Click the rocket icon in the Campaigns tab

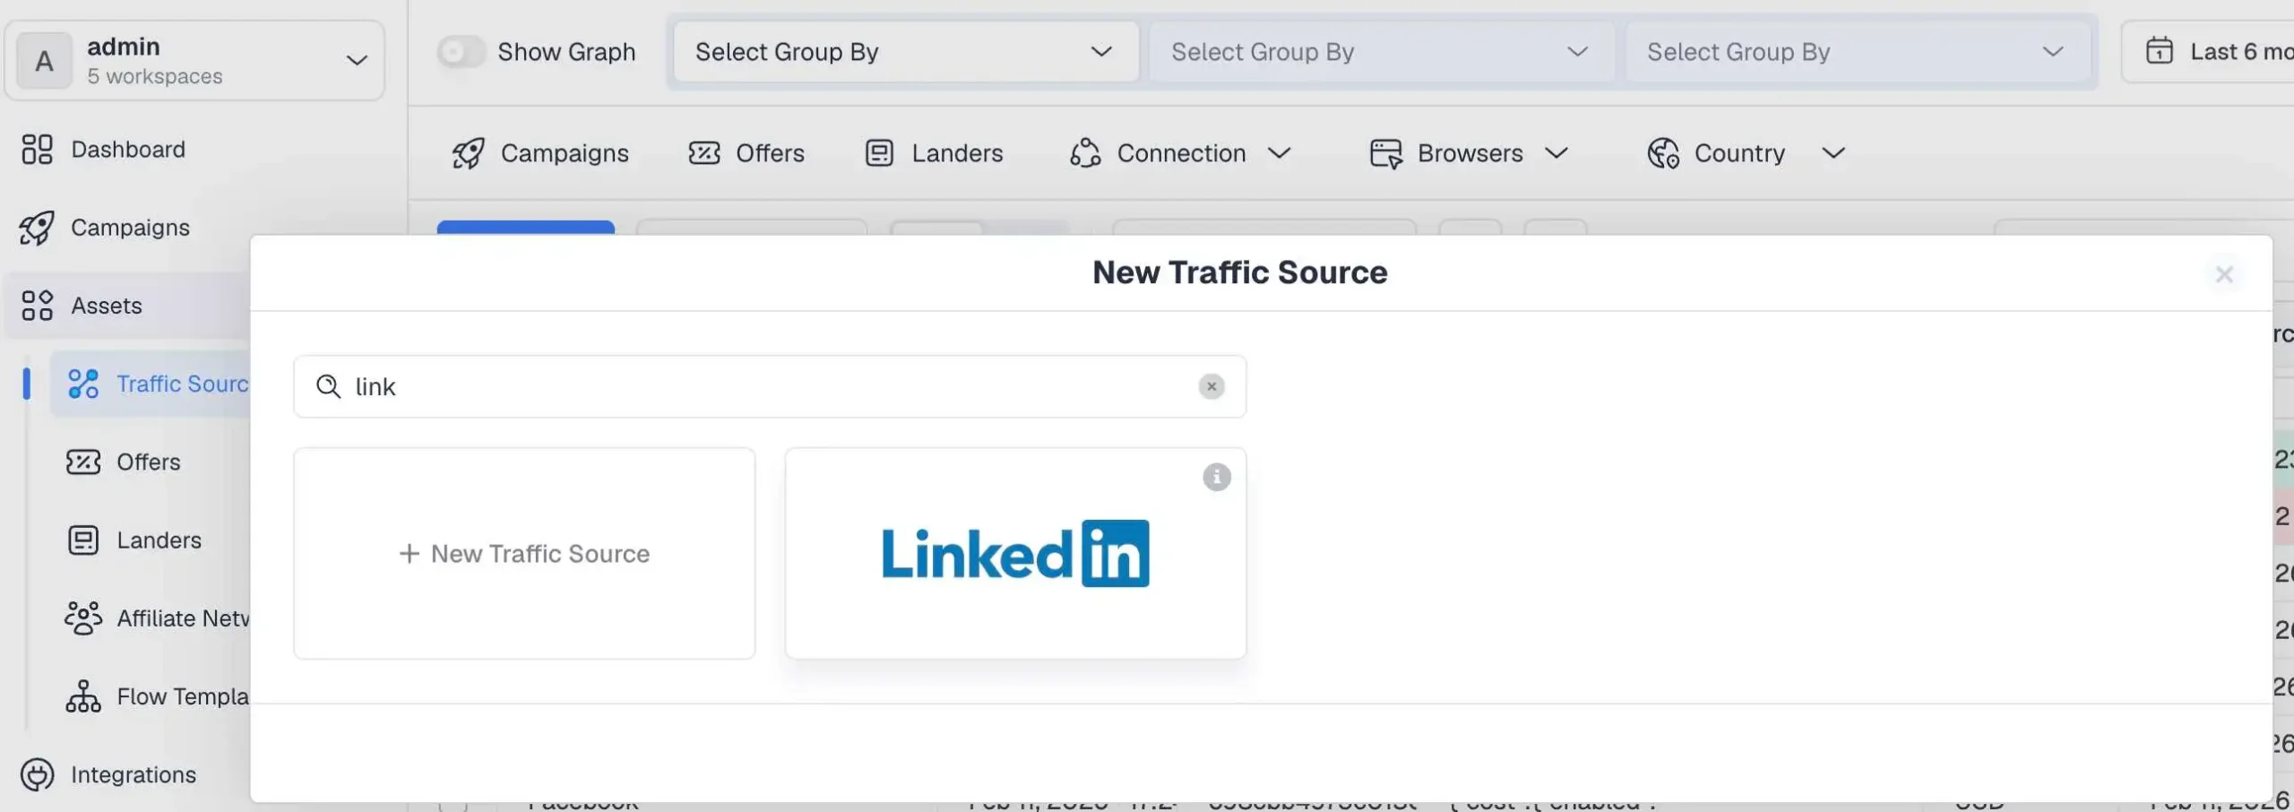click(x=468, y=153)
